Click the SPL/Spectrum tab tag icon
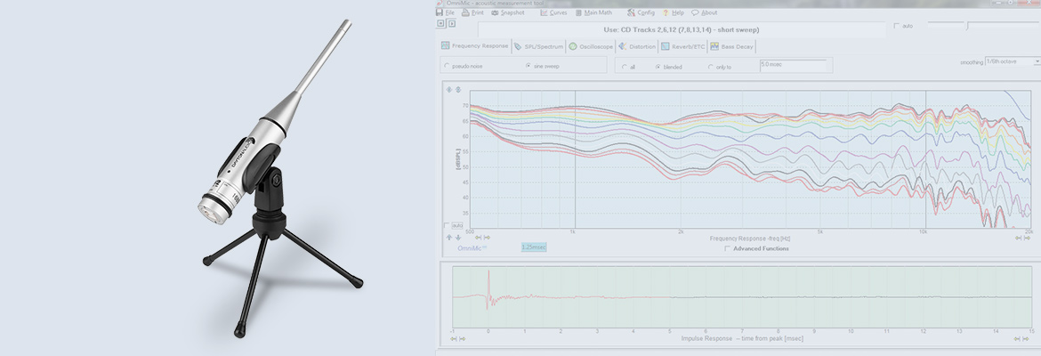Viewport: 1041px width, 356px height. (519, 46)
